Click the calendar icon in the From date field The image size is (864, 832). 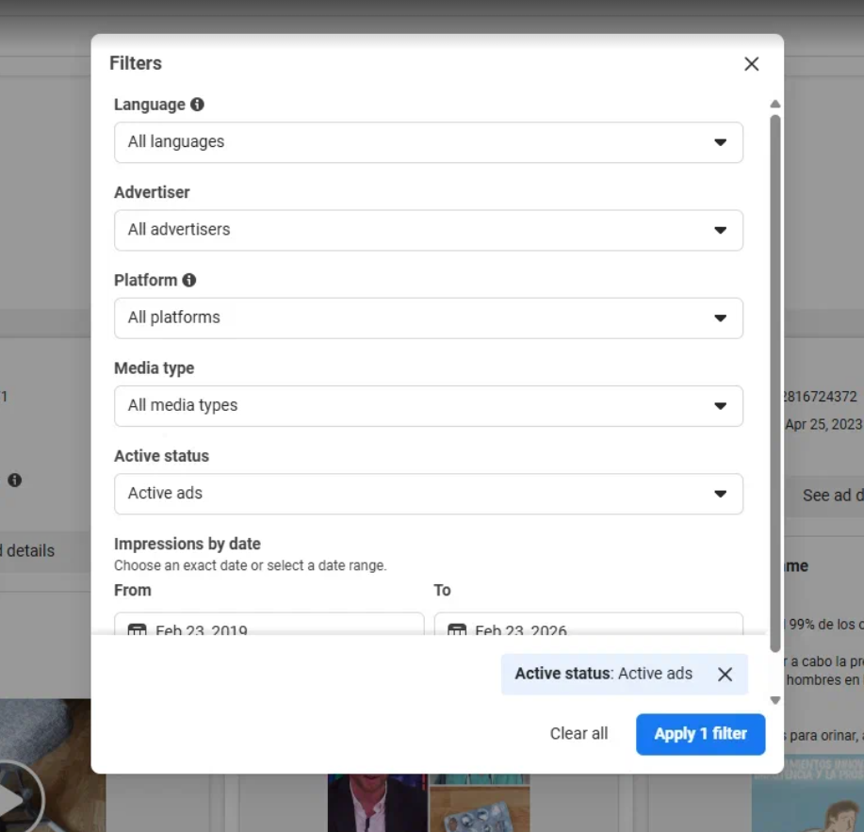pos(138,629)
